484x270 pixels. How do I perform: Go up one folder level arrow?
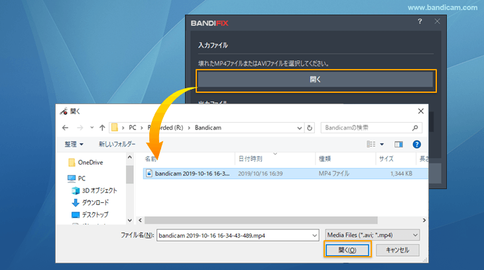pos(102,127)
